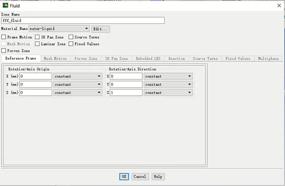
Task: Click the Zone Name label
Action: [10, 14]
